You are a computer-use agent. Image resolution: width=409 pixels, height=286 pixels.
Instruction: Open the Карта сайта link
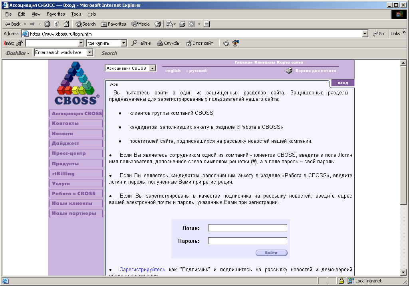(x=290, y=62)
